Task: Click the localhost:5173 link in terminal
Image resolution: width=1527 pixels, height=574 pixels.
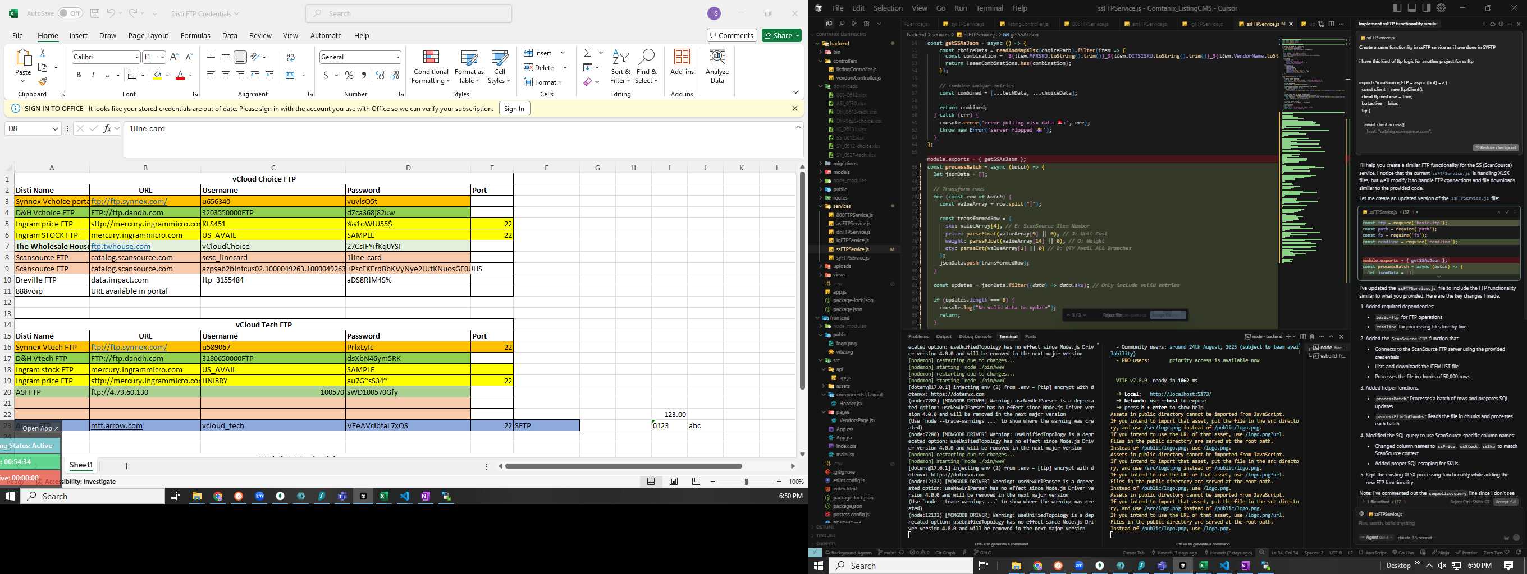Action: click(1180, 394)
